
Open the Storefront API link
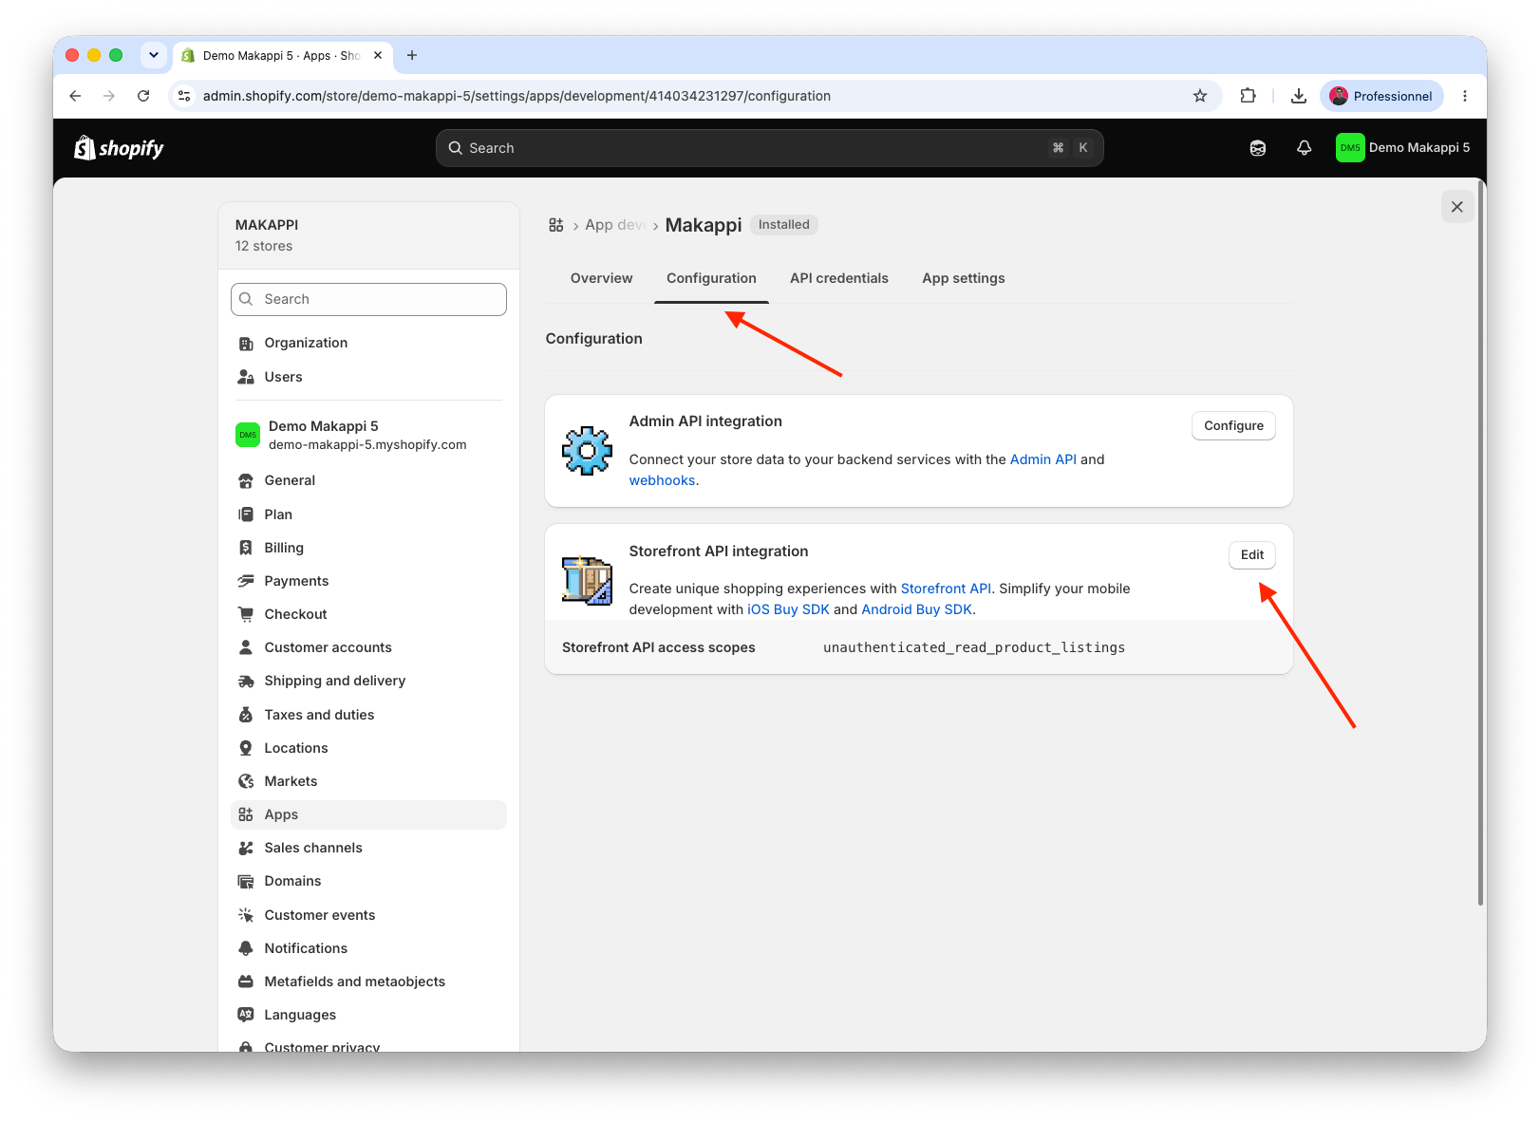click(946, 589)
